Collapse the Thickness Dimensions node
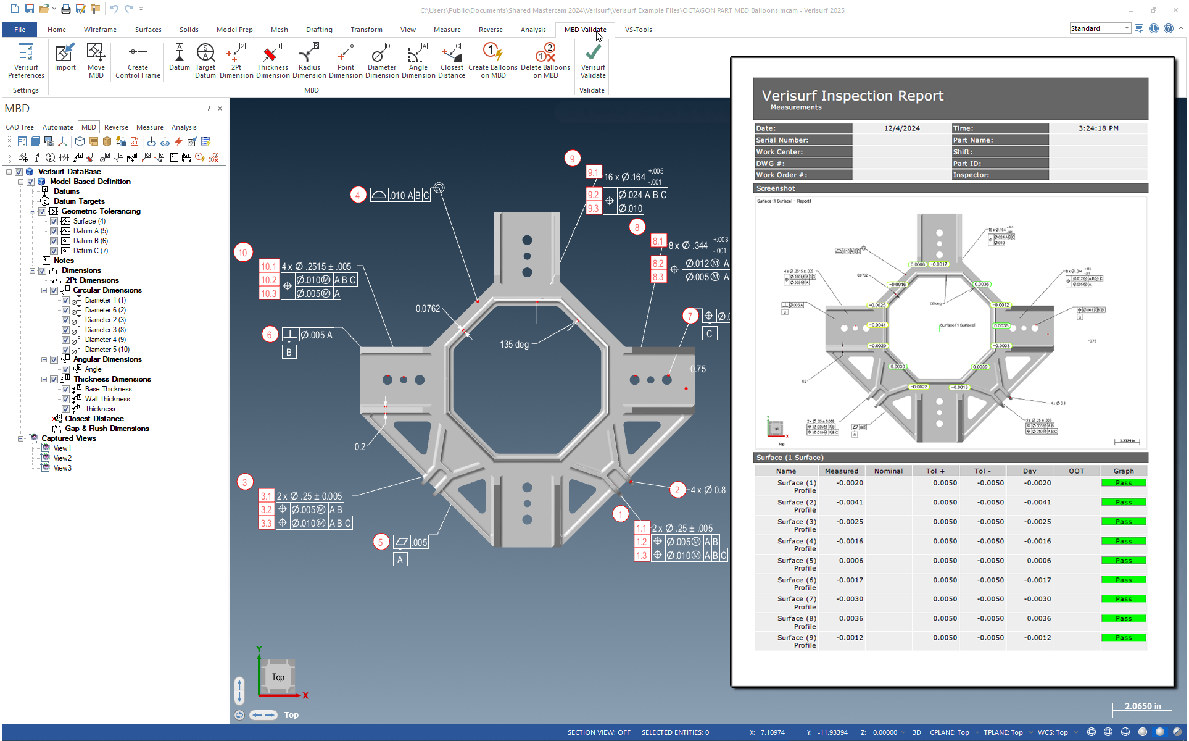 click(x=44, y=379)
